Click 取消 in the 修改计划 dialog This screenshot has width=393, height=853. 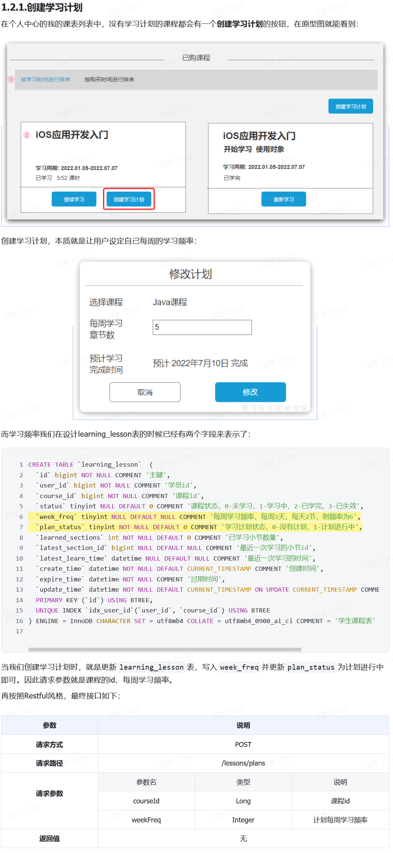(x=145, y=392)
